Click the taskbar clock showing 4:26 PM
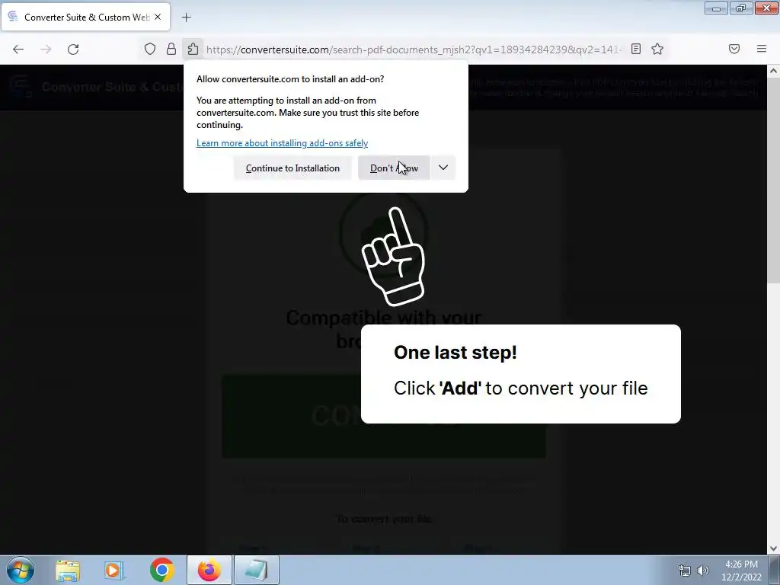Screen dimensions: 780x585 [741, 571]
